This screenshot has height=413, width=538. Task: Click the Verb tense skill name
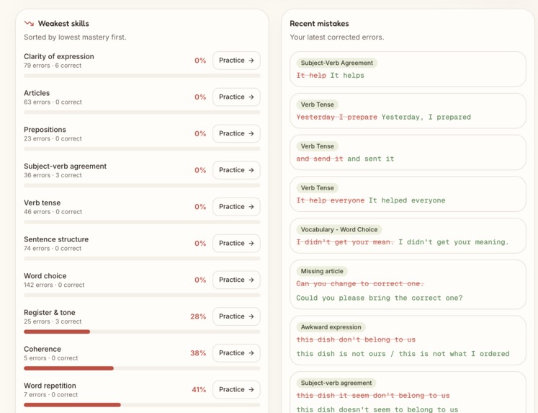coord(42,203)
